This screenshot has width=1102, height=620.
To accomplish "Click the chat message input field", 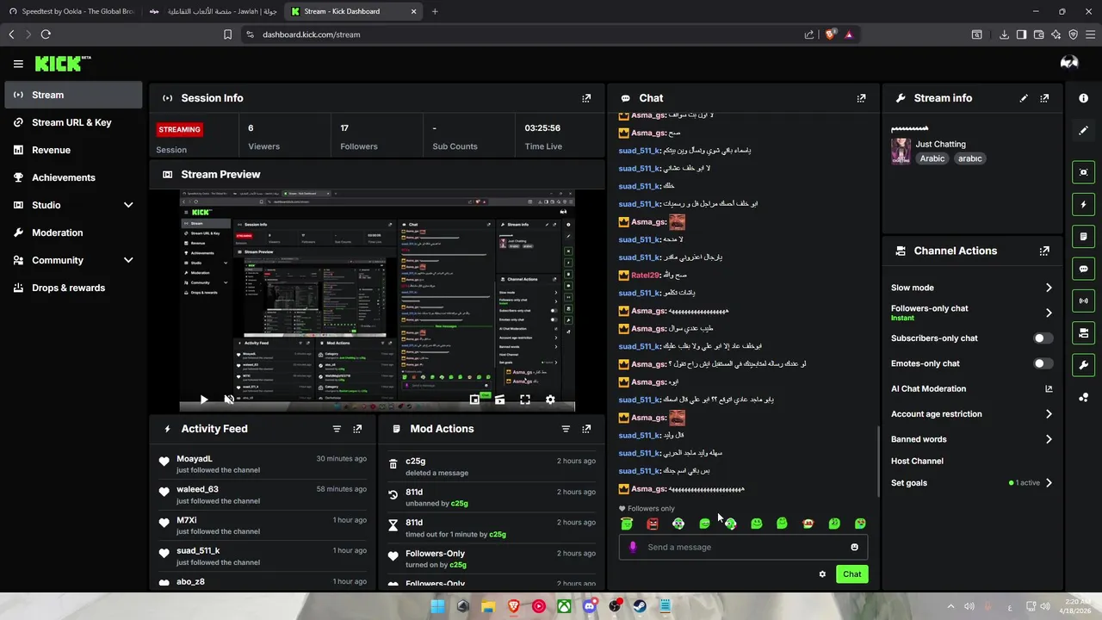I will pyautogui.click(x=743, y=547).
